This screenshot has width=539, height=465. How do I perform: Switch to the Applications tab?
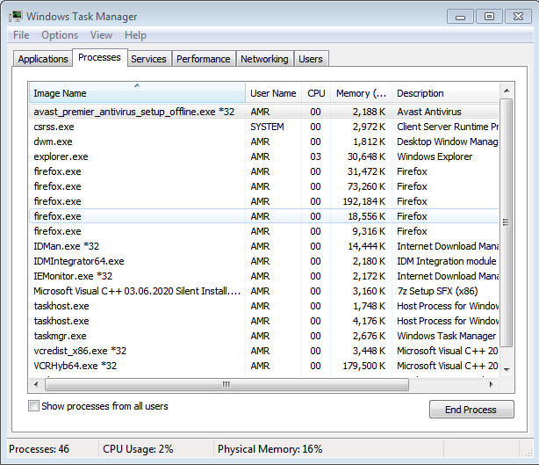pyautogui.click(x=43, y=59)
